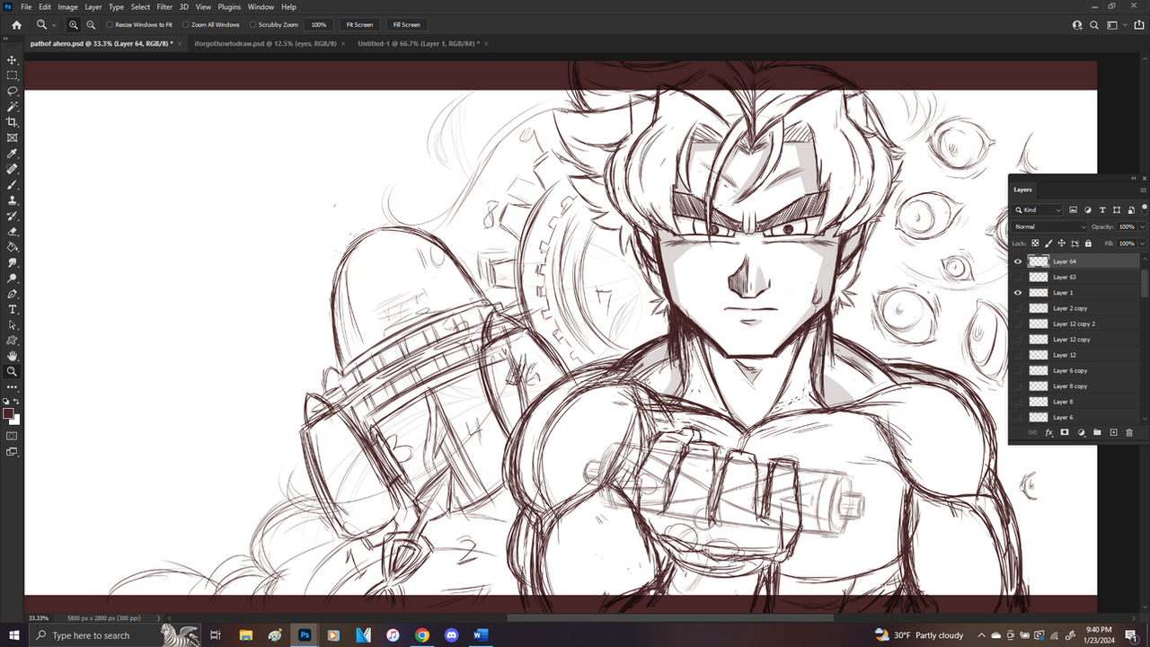Screen dimensions: 1150x647
Task: Select the Type tool
Action: pos(12,309)
